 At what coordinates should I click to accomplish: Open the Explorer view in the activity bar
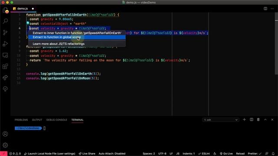(x=5, y=10)
